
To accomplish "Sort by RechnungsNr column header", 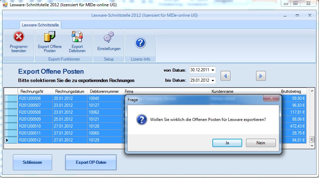I will tap(35, 91).
